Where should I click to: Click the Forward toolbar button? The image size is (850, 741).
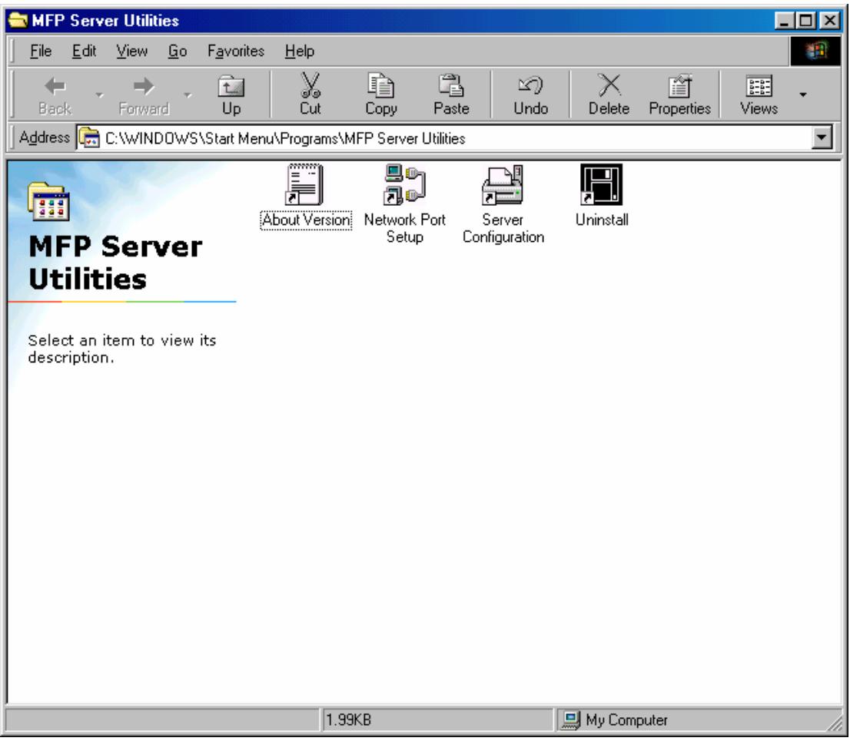point(144,95)
